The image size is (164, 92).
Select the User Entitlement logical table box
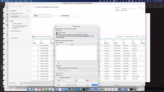coord(69,16)
